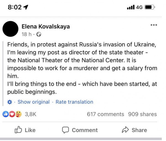The height and width of the screenshot is (141, 166).
Task: Open the 617 comments
Action: click(x=105, y=114)
